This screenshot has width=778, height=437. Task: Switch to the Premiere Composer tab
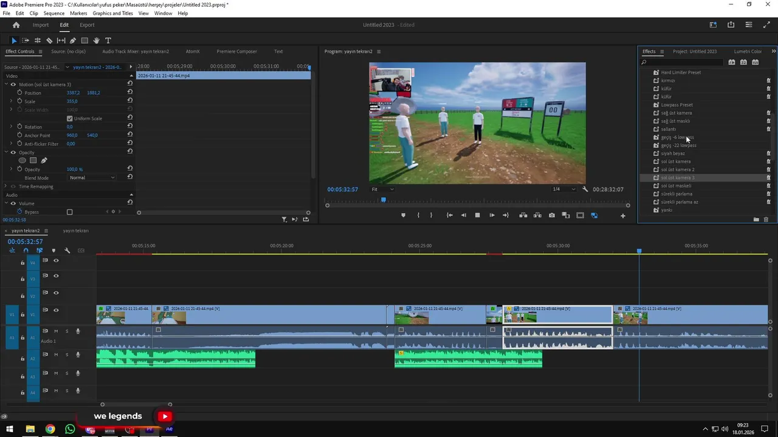237,52
